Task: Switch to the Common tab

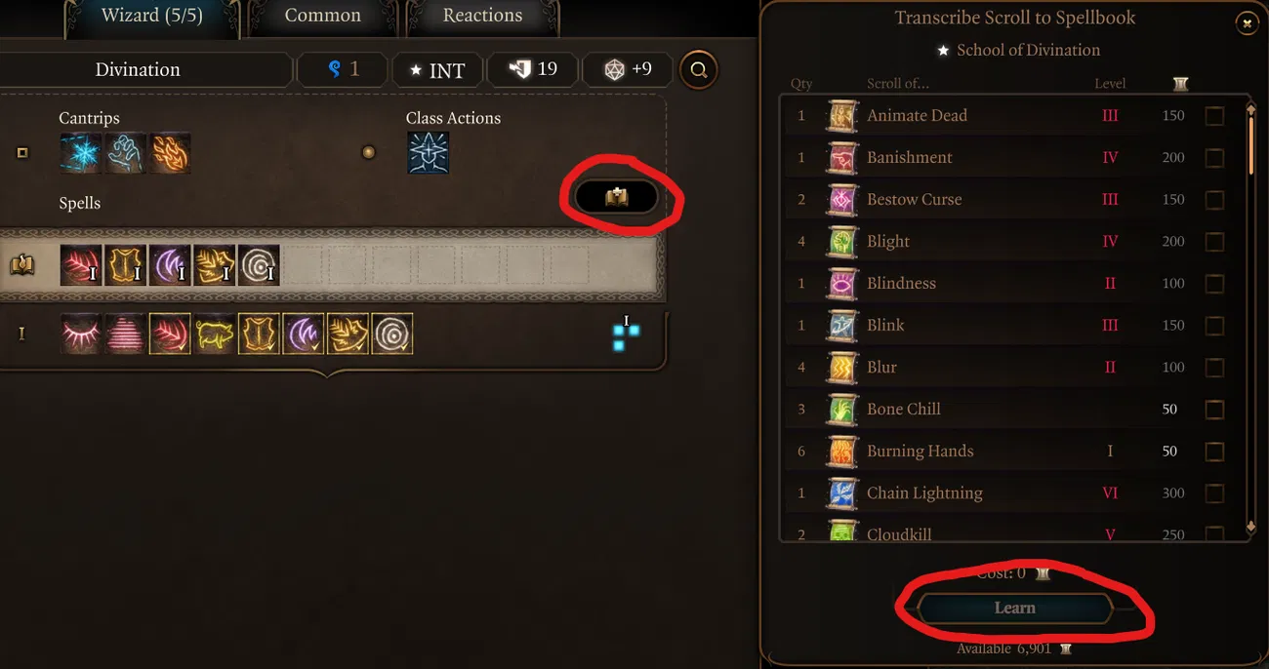Action: click(x=323, y=16)
